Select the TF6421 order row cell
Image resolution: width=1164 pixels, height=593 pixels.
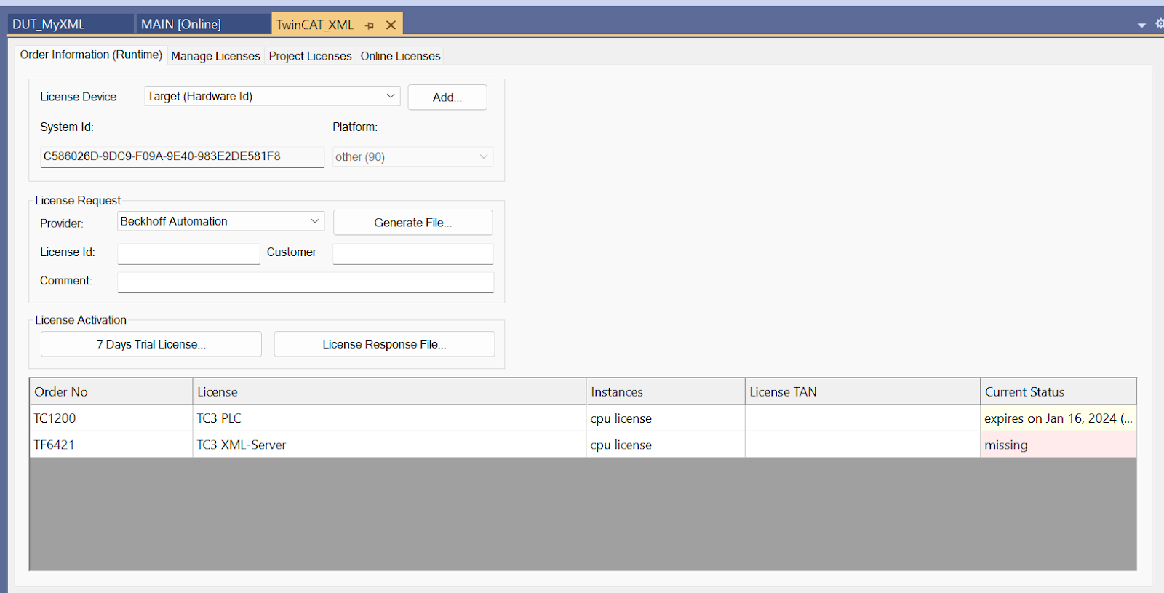(x=111, y=445)
